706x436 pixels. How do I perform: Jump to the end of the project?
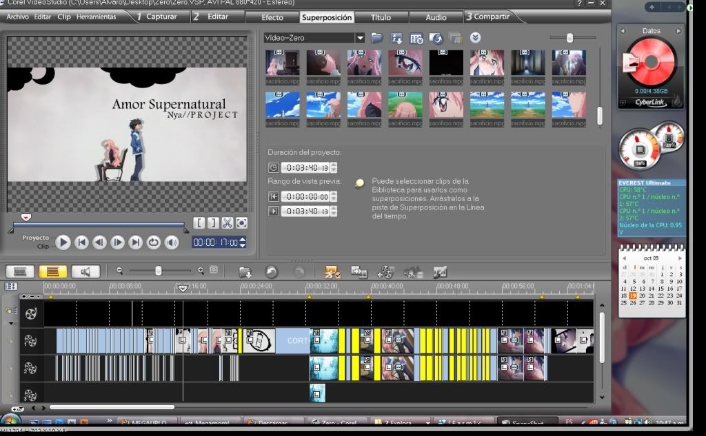[x=135, y=242]
